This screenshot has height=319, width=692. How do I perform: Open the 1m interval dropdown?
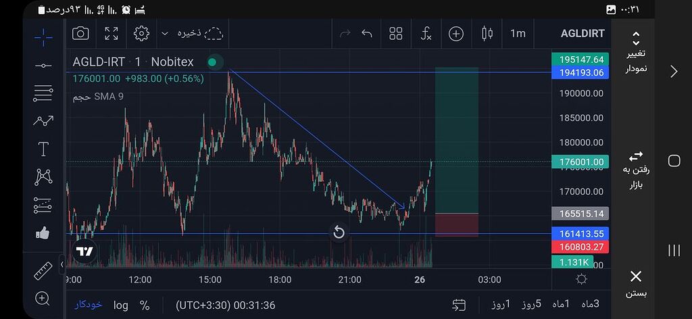point(518,33)
